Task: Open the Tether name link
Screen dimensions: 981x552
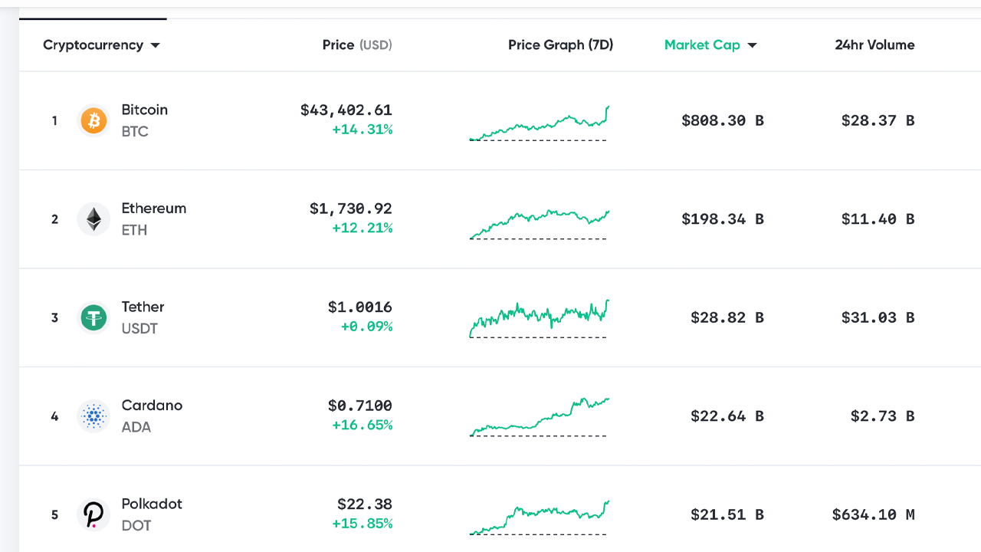Action: [x=143, y=307]
